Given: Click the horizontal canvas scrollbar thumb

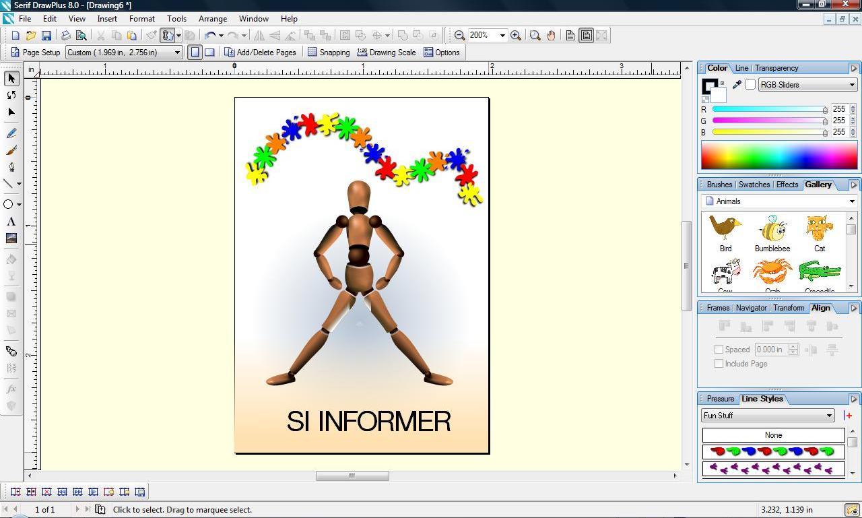Looking at the screenshot, I should coord(352,476).
